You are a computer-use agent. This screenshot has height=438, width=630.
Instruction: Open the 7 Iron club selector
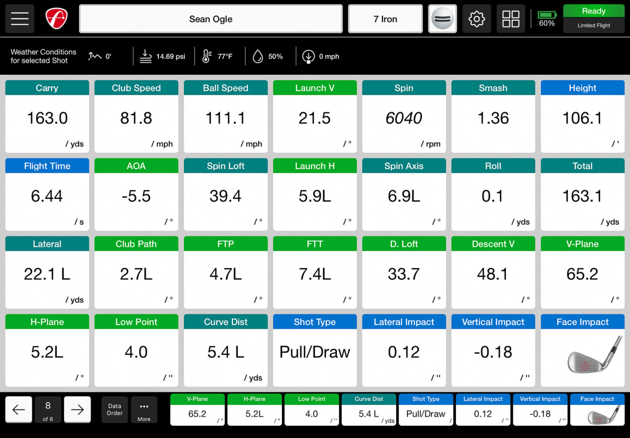[x=385, y=18]
